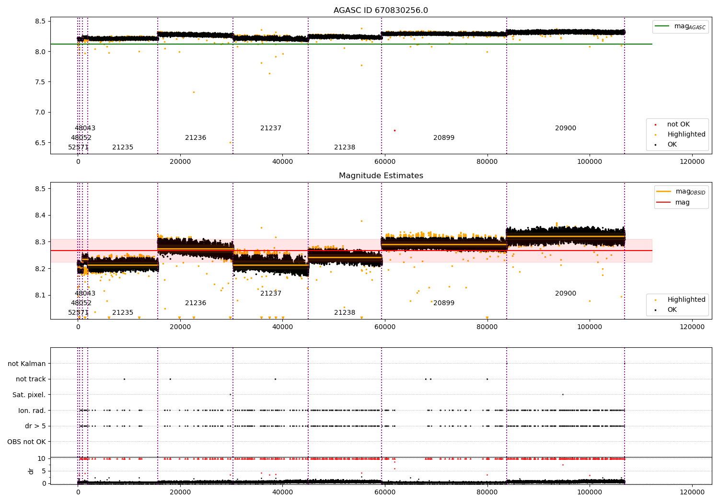Image resolution: width=719 pixels, height=503 pixels.
Task: Click label 21238 in Magnitude Estimates plot
Action: pos(345,313)
